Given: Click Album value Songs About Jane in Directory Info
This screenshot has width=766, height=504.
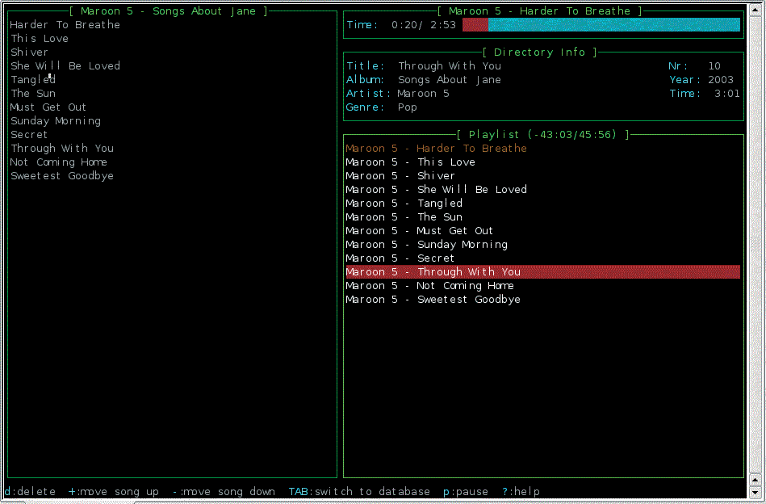Looking at the screenshot, I should 450,80.
